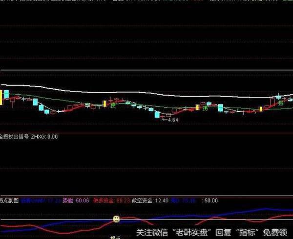Click the yellow candle left of 4.64 low
Viewport: 293px width, 239px height.
pyautogui.click(x=104, y=103)
